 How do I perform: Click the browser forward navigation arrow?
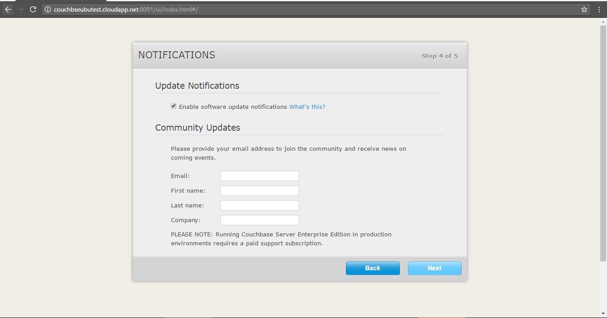coord(20,9)
